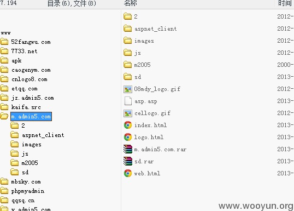Click the apk folder icon in tree
This screenshot has width=294, height=211.
pyautogui.click(x=4, y=60)
